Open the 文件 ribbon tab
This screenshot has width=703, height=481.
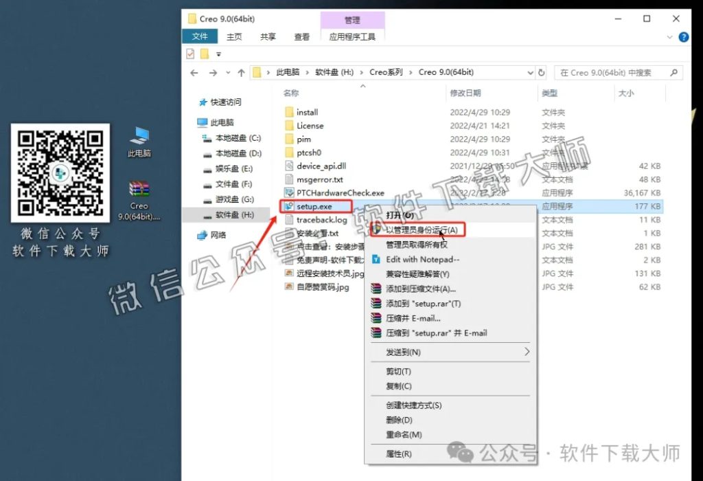pyautogui.click(x=200, y=36)
